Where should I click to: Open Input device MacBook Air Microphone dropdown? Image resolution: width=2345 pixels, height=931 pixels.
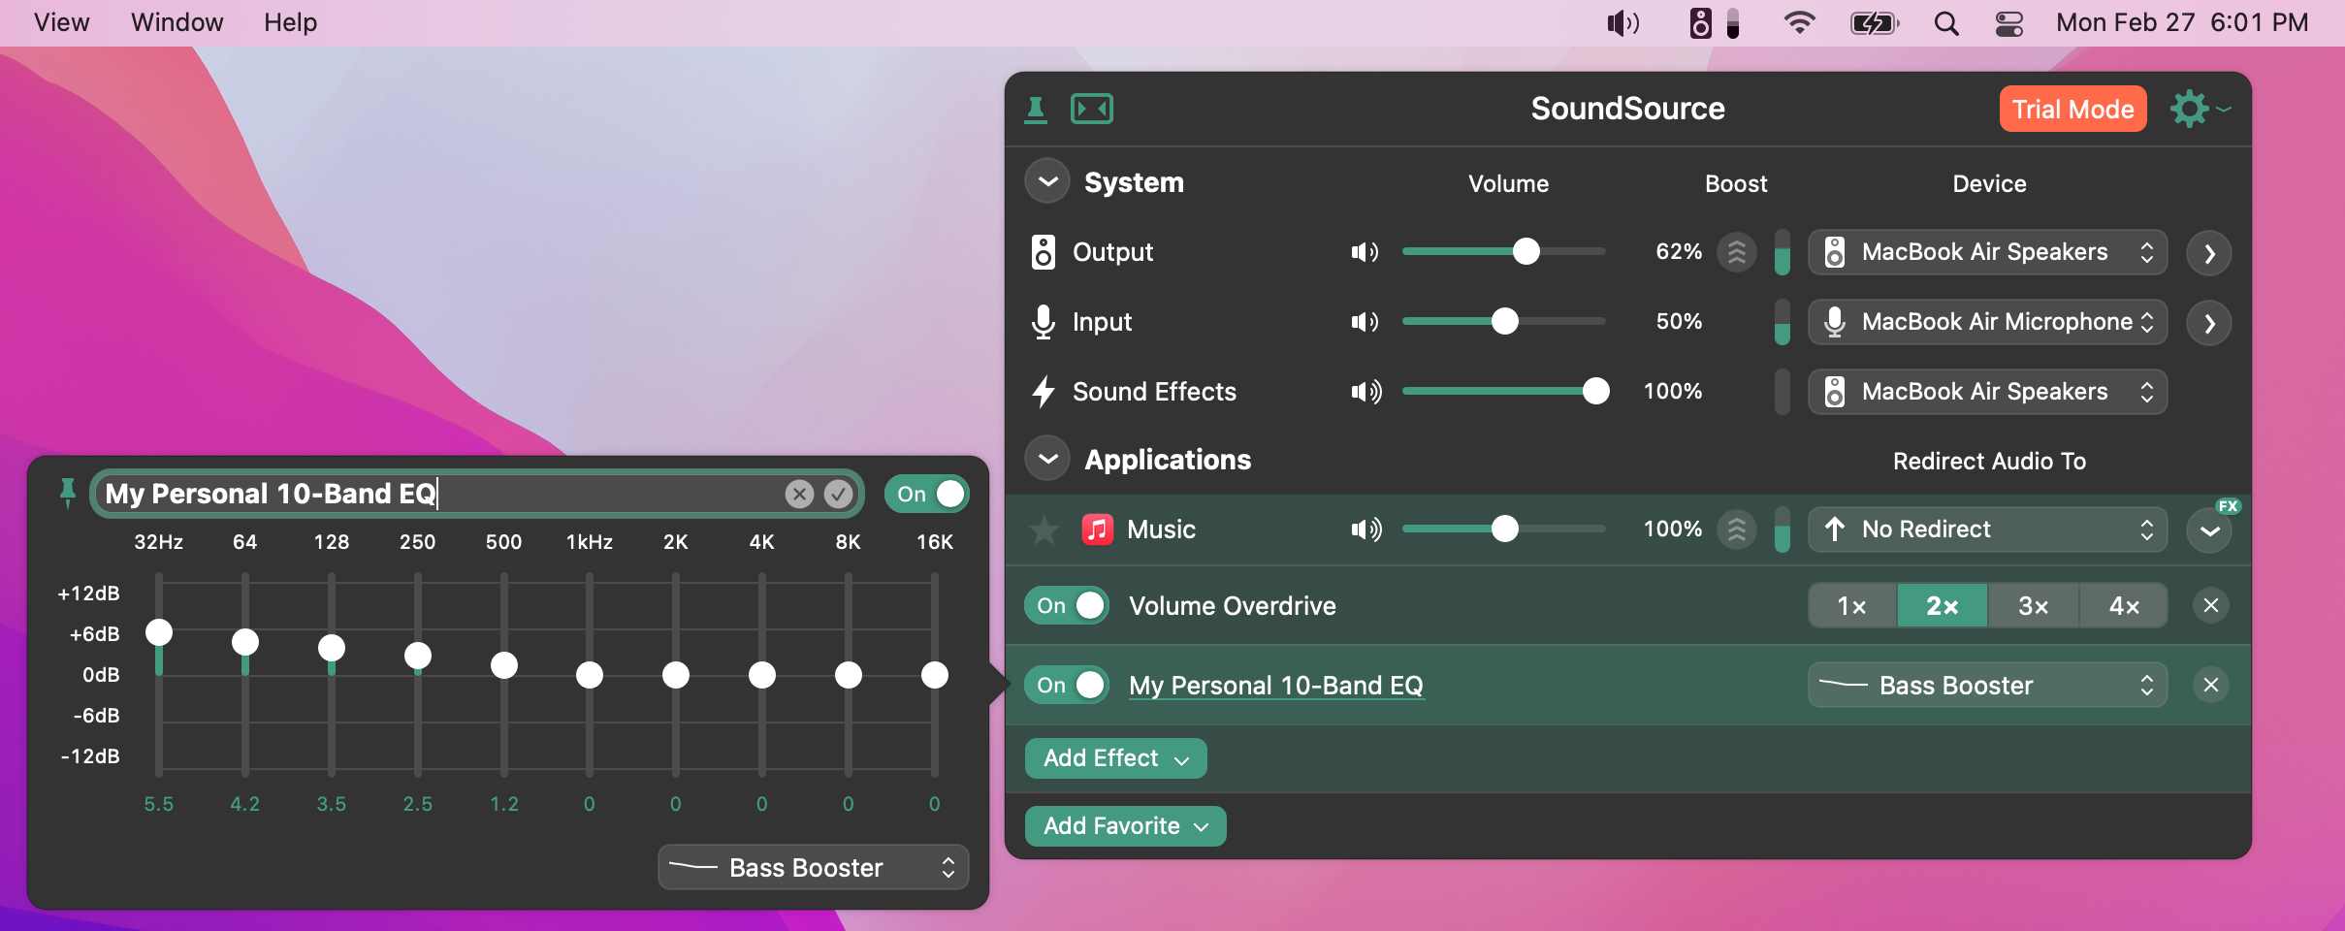[1987, 322]
